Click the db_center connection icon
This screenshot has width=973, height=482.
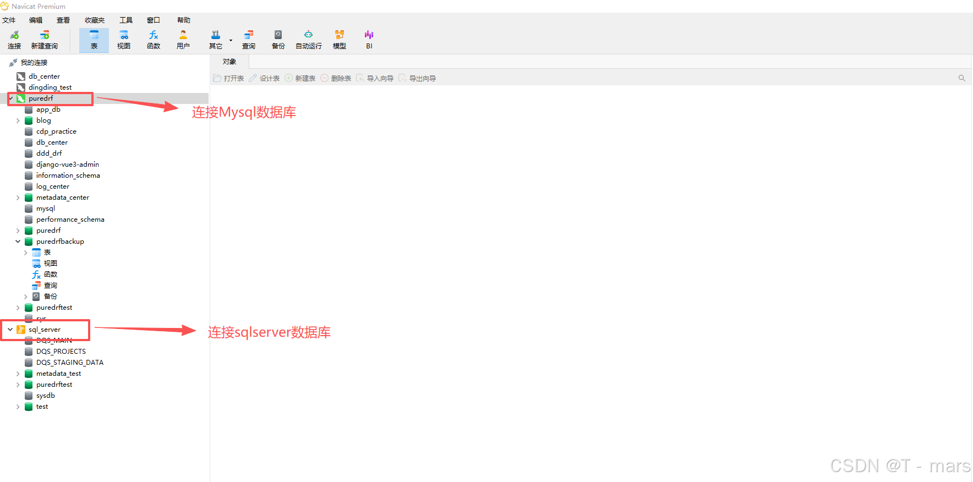point(21,76)
